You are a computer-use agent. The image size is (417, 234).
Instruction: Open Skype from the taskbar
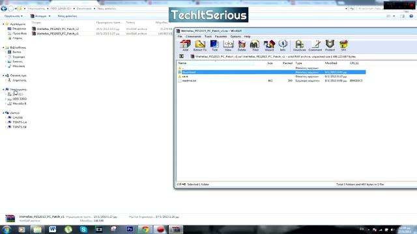pyautogui.click(x=83, y=229)
